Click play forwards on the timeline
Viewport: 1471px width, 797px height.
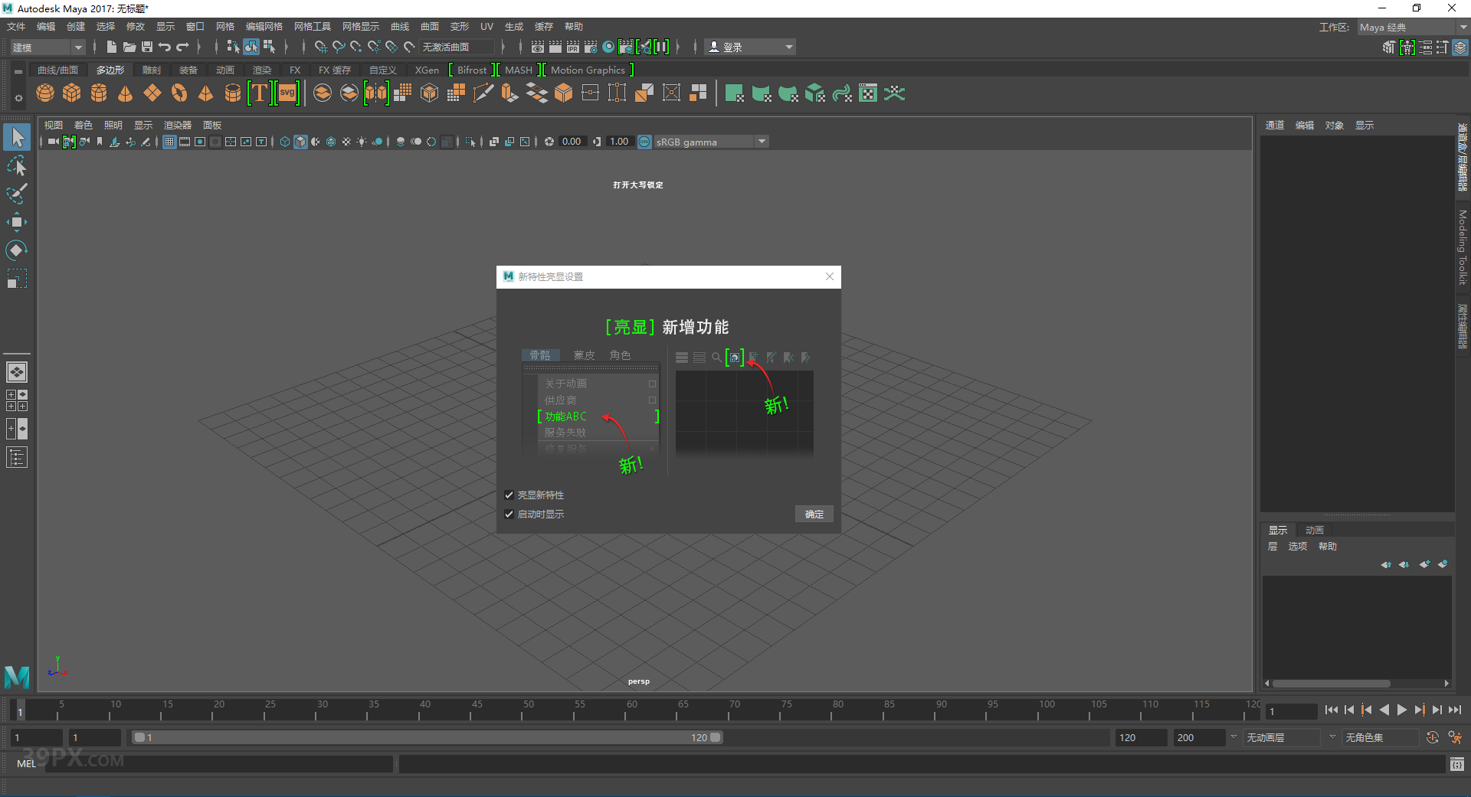[1402, 710]
